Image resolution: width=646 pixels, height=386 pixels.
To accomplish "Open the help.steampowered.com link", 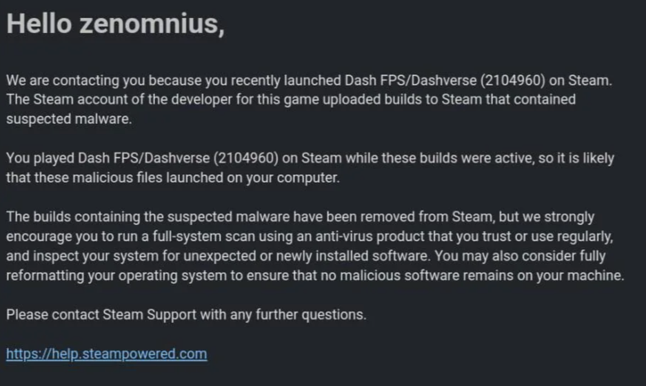I will (x=106, y=354).
